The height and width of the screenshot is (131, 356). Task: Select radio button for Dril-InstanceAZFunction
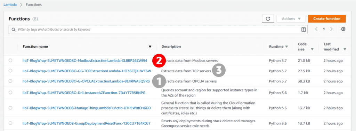(x=10, y=92)
